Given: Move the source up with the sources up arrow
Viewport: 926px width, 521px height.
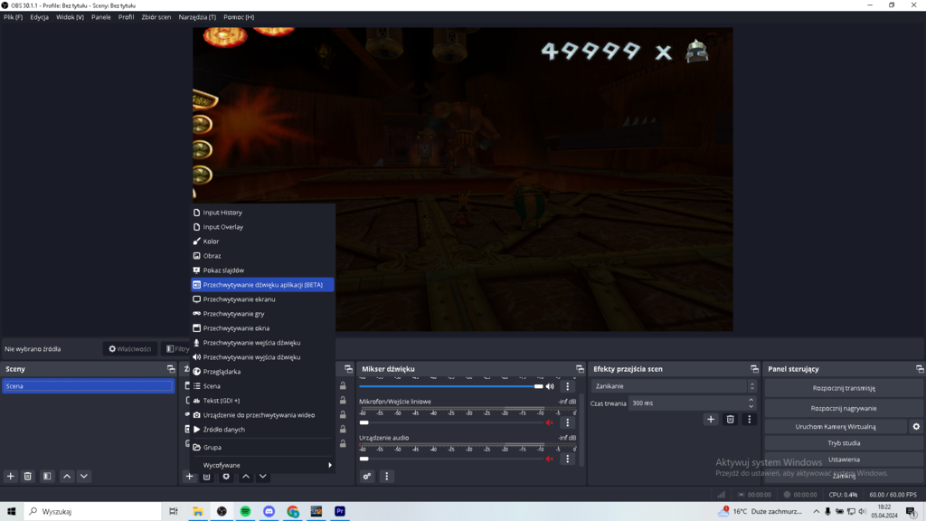Looking at the screenshot, I should click(x=246, y=476).
